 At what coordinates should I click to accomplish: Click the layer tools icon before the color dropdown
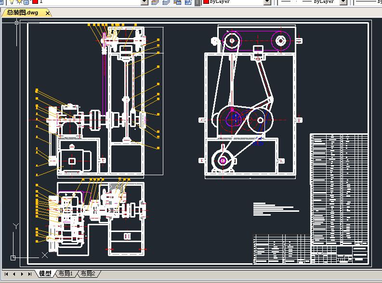tap(188, 2)
